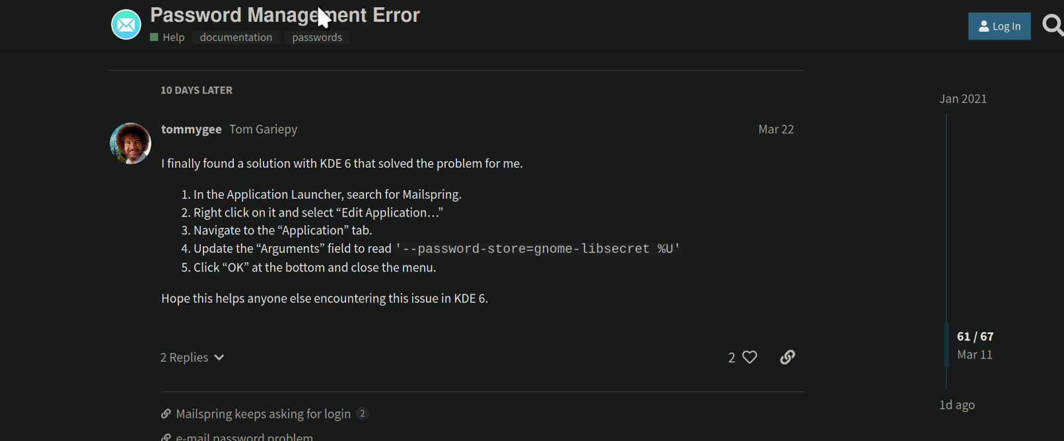Image resolution: width=1064 pixels, height=441 pixels.
Task: Click the Mailspring forum logo
Action: point(125,24)
